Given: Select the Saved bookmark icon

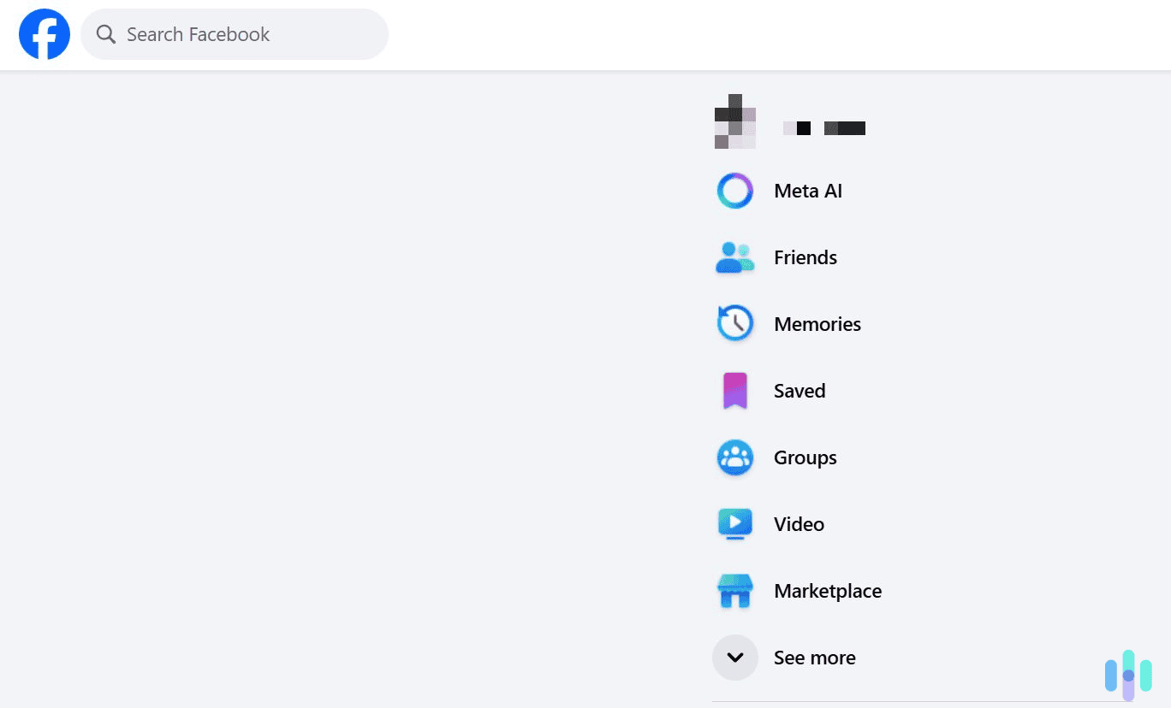Looking at the screenshot, I should (734, 390).
